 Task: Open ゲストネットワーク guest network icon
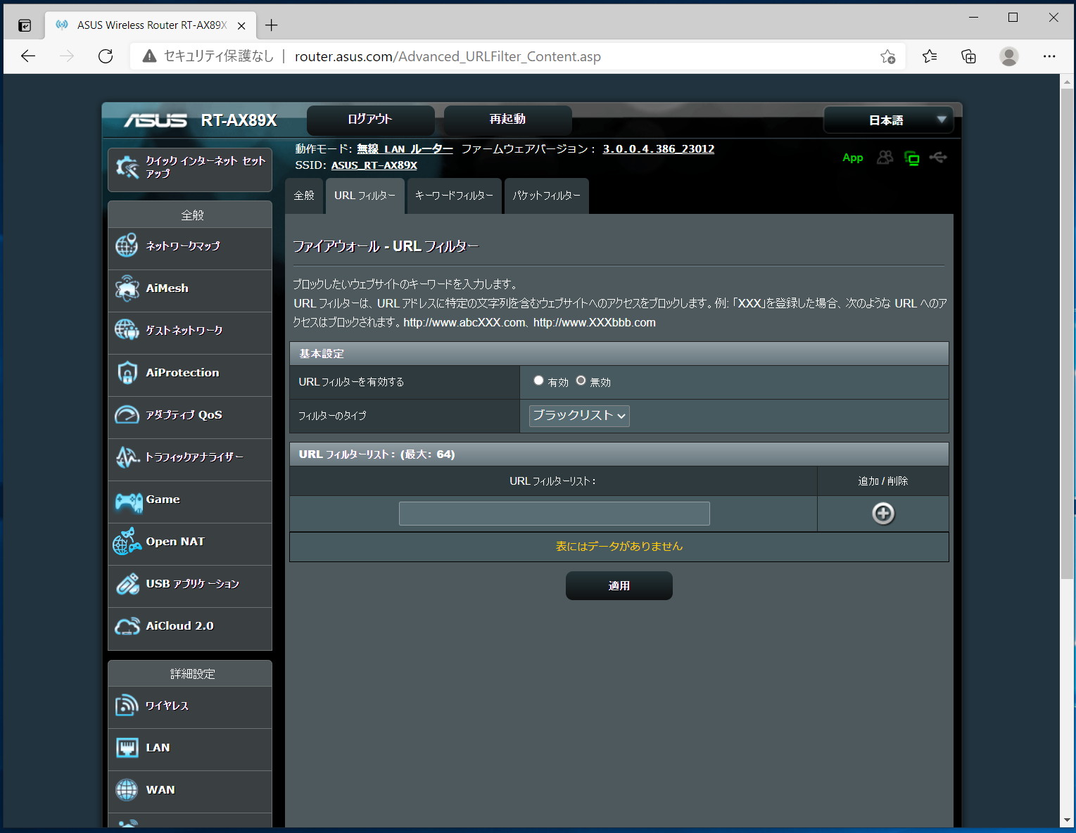click(x=127, y=329)
